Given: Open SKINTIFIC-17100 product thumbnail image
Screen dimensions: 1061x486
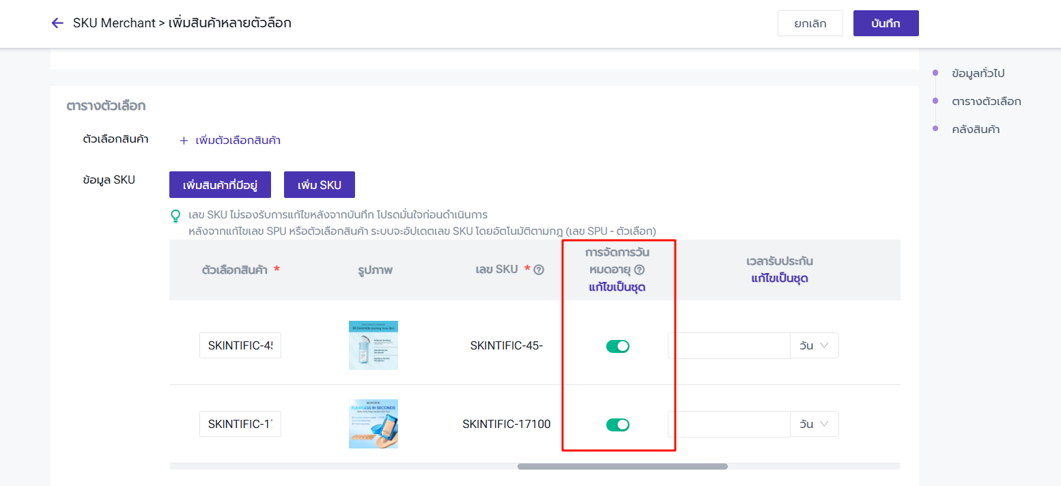Looking at the screenshot, I should 373,424.
